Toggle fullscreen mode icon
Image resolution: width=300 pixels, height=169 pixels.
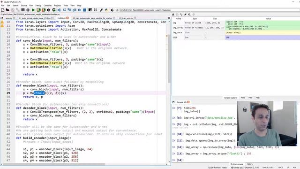(95, 10)
